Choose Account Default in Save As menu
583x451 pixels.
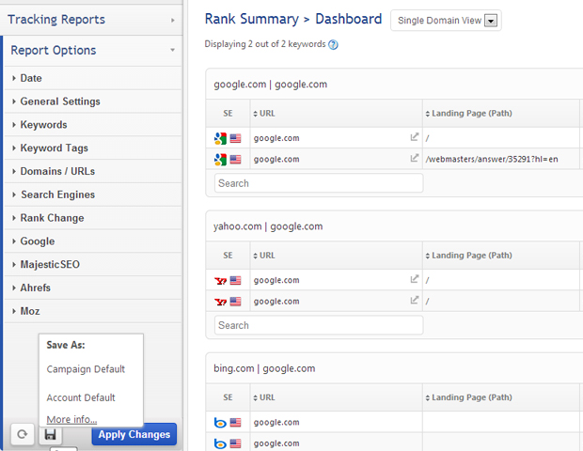pyautogui.click(x=81, y=397)
